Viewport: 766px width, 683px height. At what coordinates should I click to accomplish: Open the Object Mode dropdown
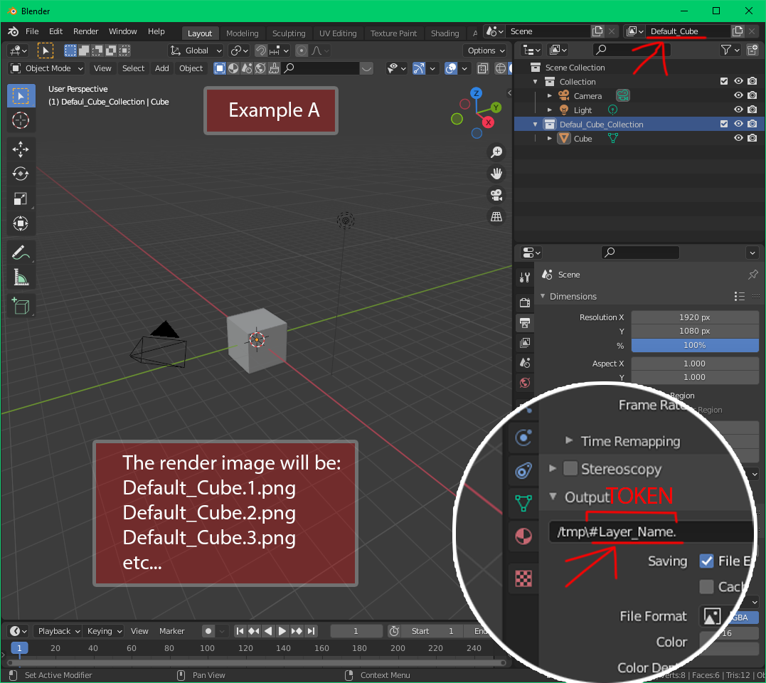pyautogui.click(x=47, y=68)
